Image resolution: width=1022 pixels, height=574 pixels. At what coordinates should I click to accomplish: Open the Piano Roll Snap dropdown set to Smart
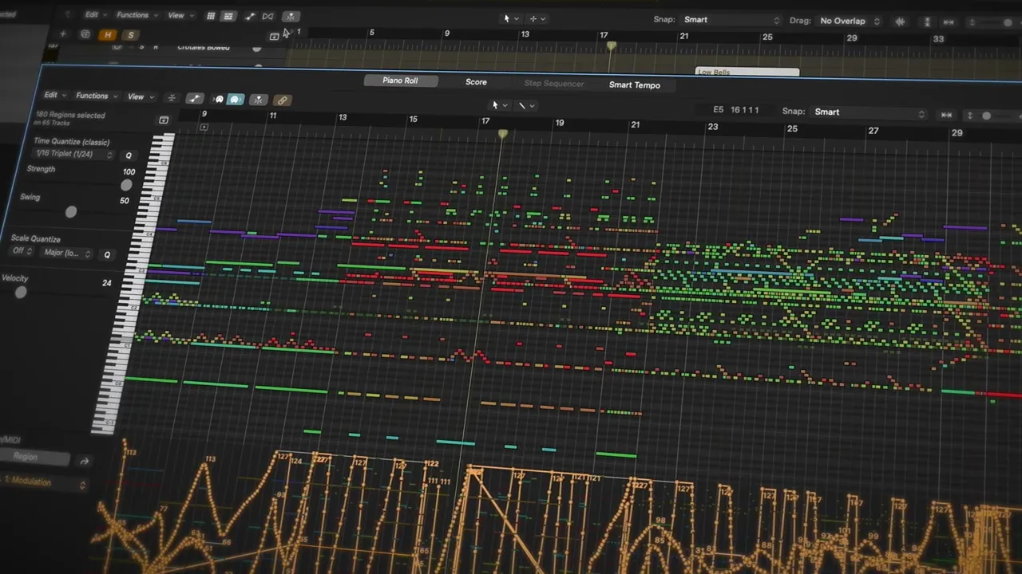click(869, 112)
